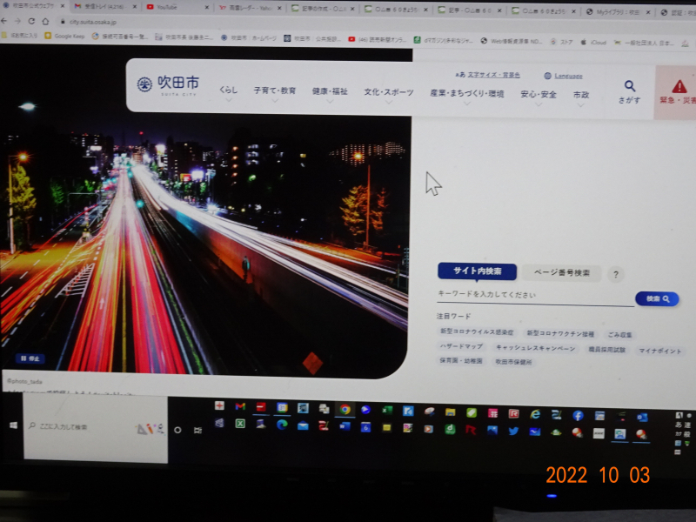Go back with browser back arrow
The image size is (696, 522).
(4, 21)
